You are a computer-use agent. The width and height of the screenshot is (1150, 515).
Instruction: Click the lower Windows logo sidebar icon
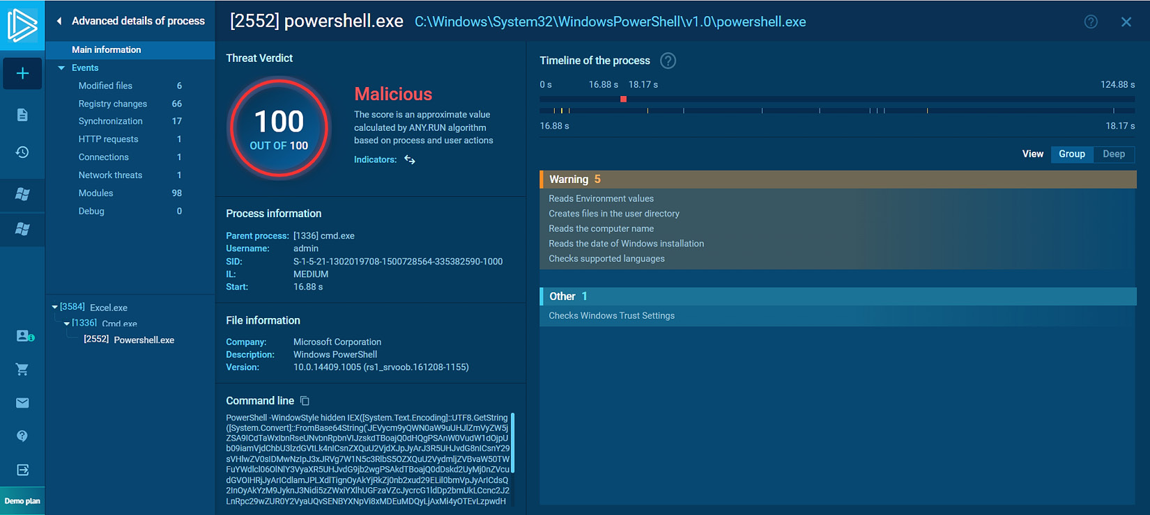coord(22,229)
